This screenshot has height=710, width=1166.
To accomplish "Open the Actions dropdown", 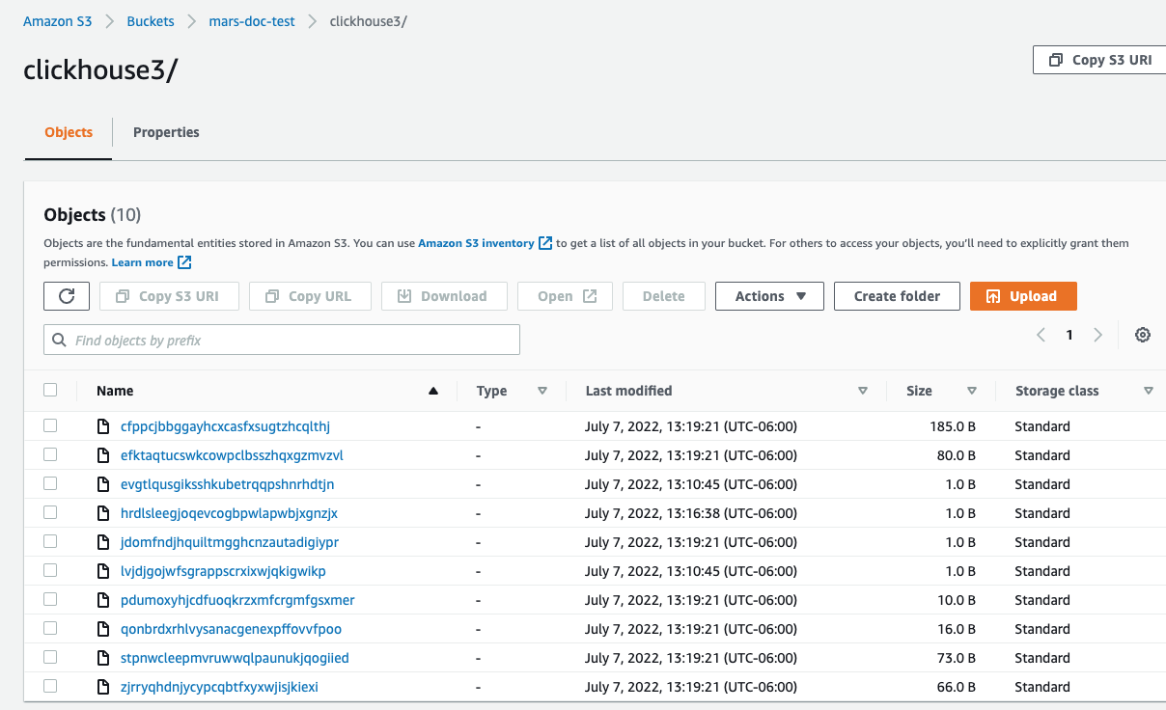I will [x=769, y=296].
